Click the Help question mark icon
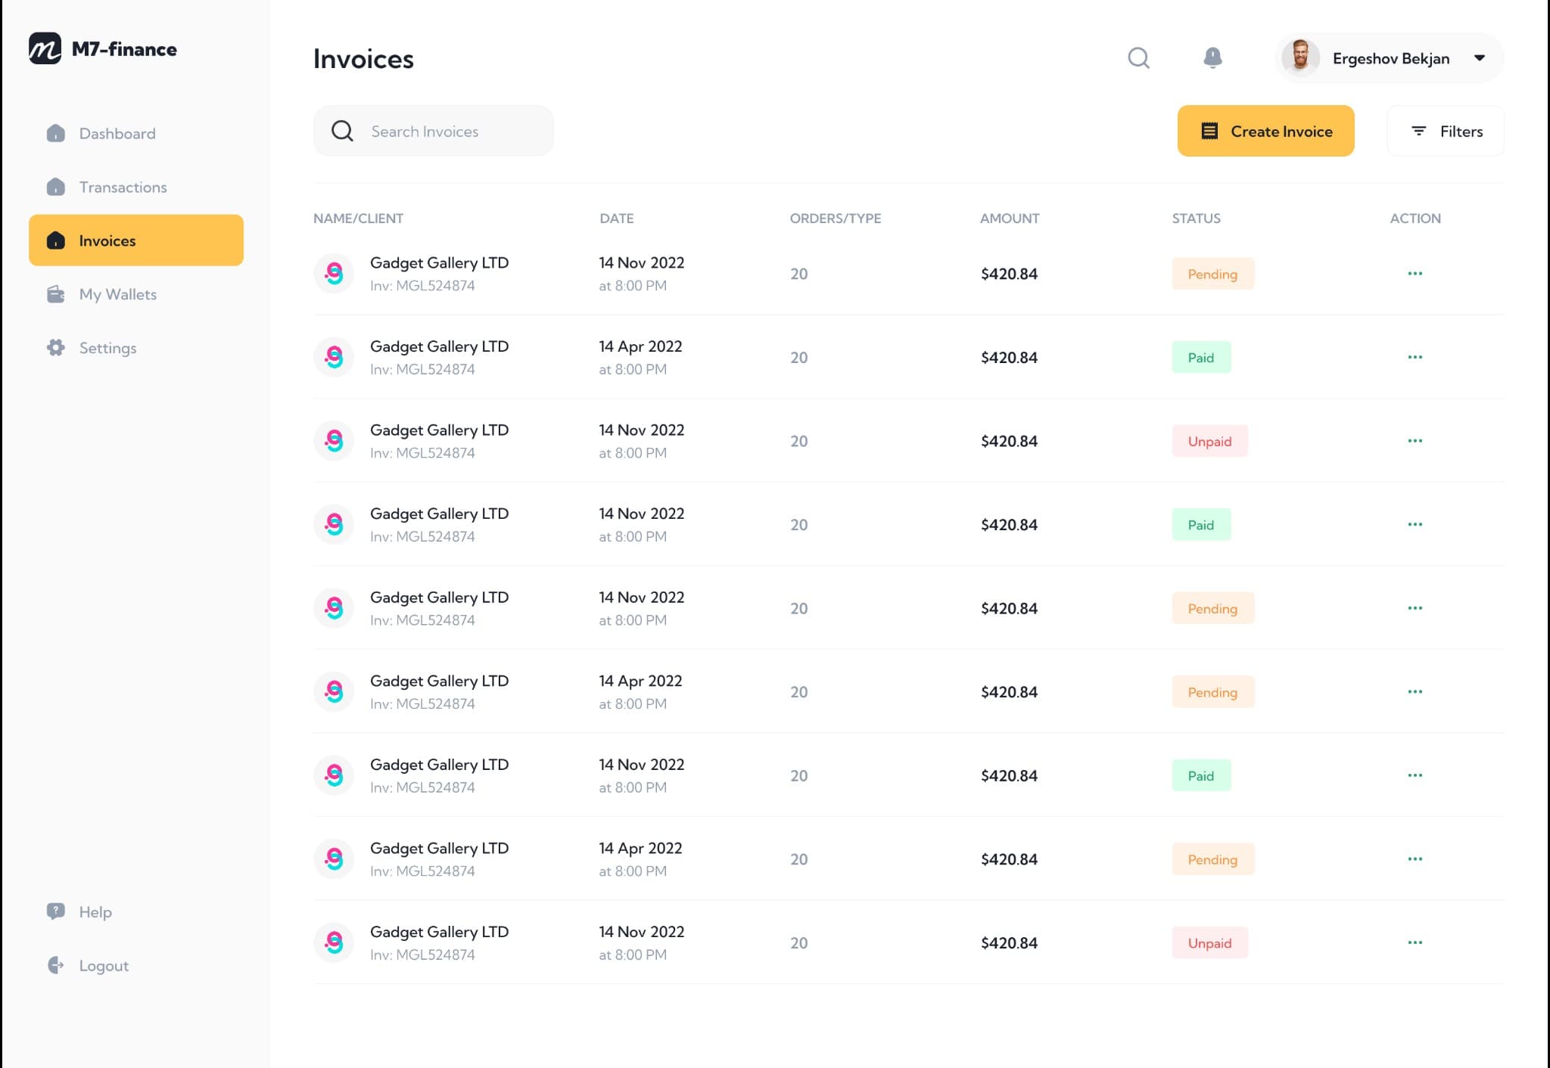Screen dimensions: 1550x1068 54,911
